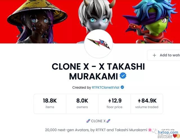Click the plus icon on Add to watchlist
The width and height of the screenshot is (180, 139).
click(x=154, y=55)
